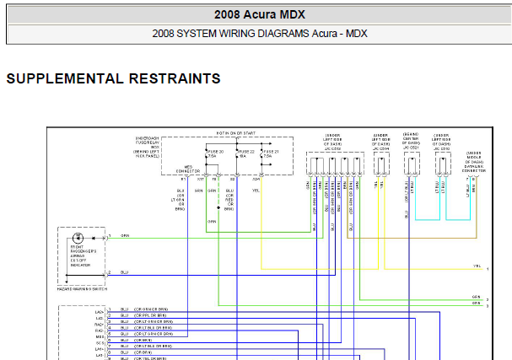Image resolution: width=512 pixels, height=360 pixels.
Task: Click the diode symbol in hazard switch
Action: (94, 239)
